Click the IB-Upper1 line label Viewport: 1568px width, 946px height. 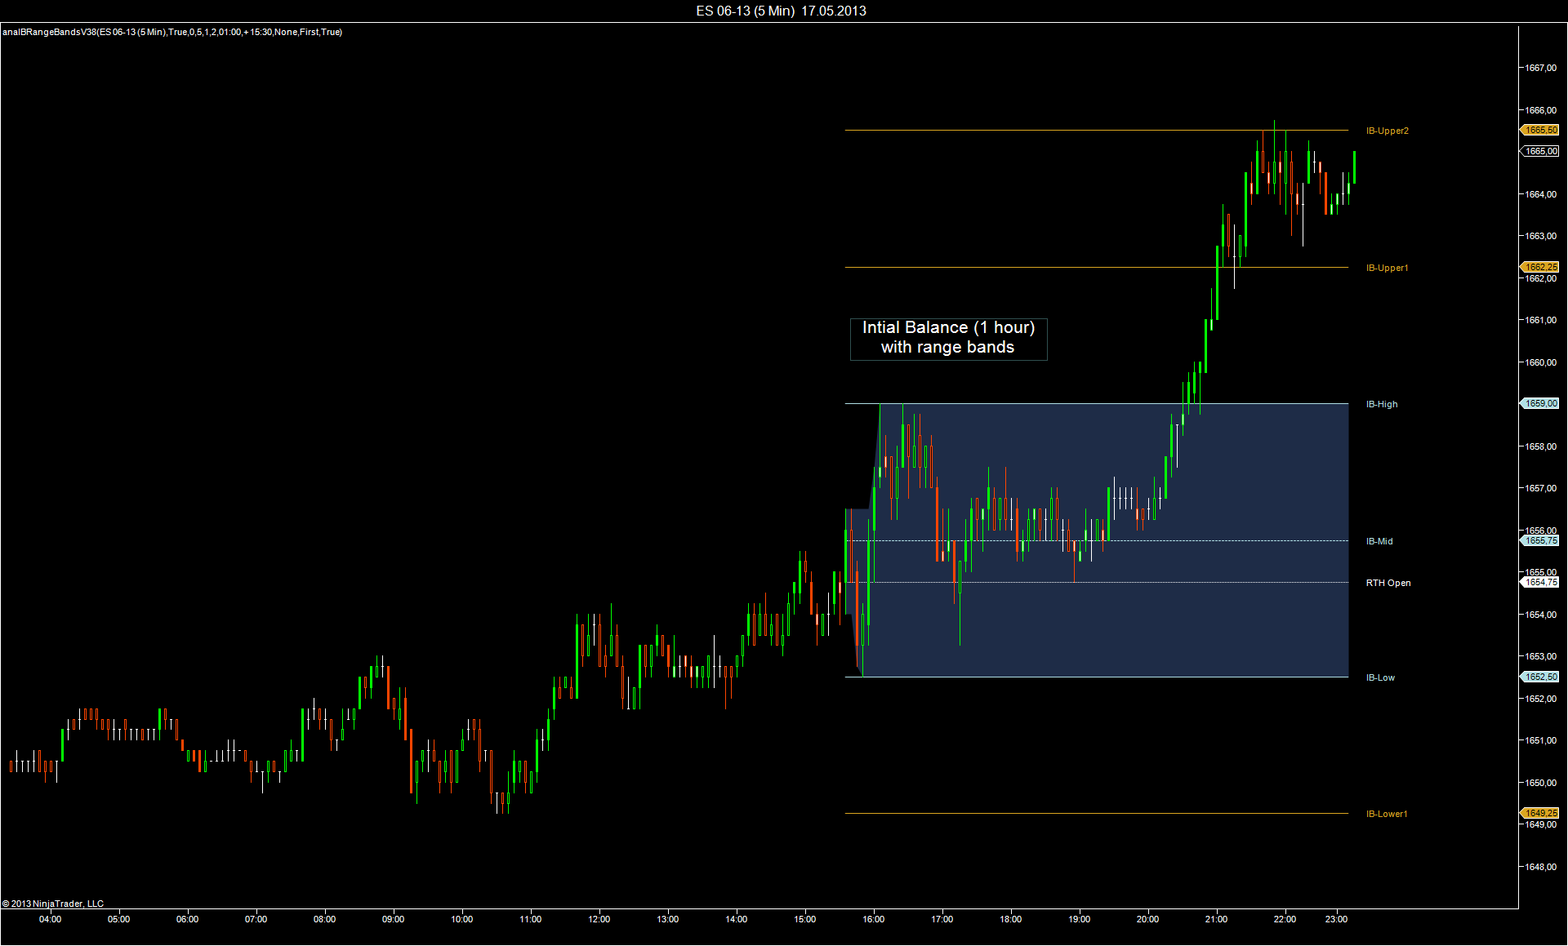(x=1387, y=268)
